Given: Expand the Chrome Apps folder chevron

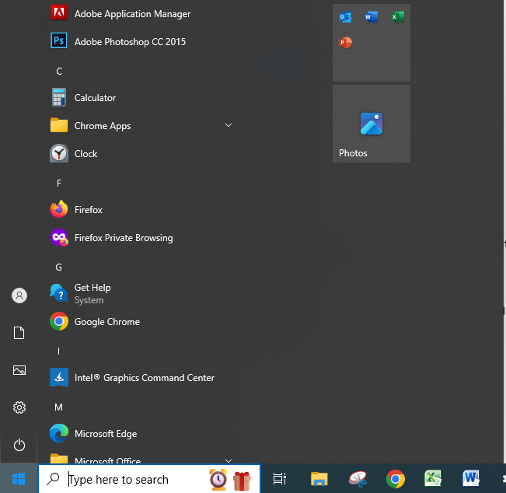Looking at the screenshot, I should (229, 125).
